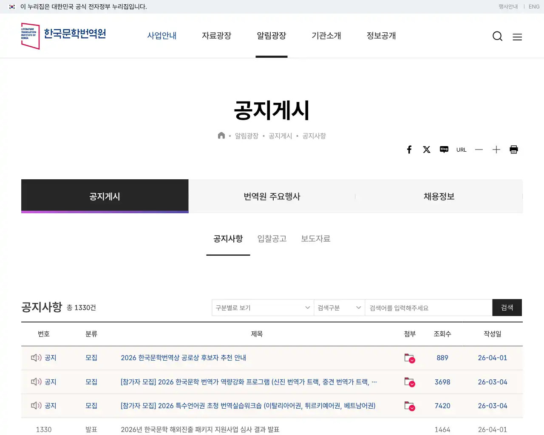Share the page via Naver blog
The image size is (544, 435).
pos(444,150)
